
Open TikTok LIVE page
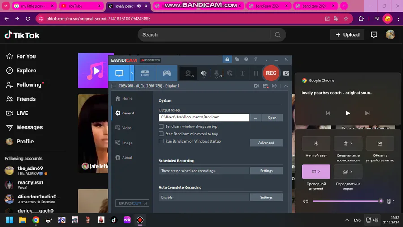[x=17, y=113]
